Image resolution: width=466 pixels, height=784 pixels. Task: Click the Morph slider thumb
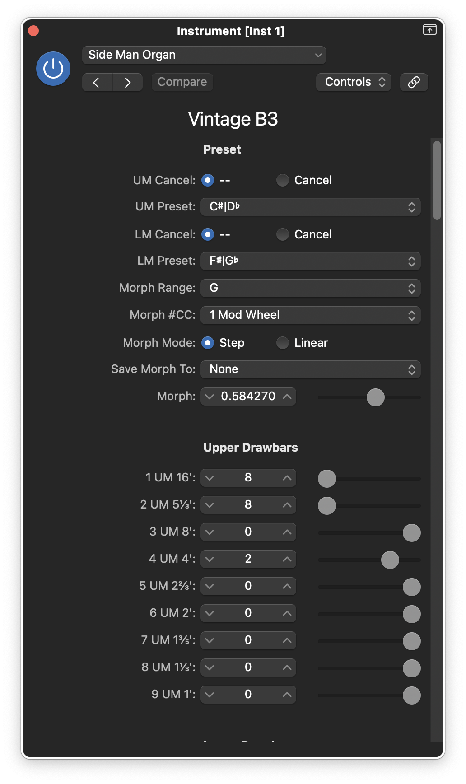376,397
